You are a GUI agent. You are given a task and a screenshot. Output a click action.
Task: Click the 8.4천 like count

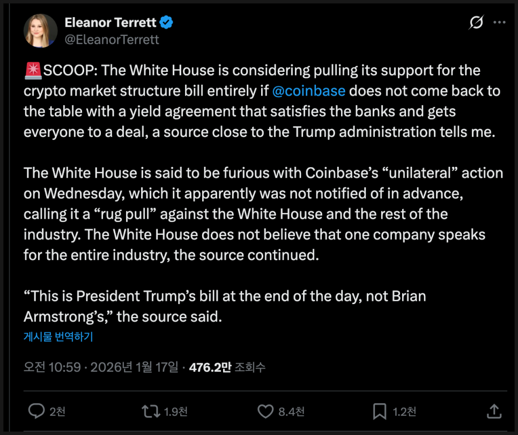292,412
